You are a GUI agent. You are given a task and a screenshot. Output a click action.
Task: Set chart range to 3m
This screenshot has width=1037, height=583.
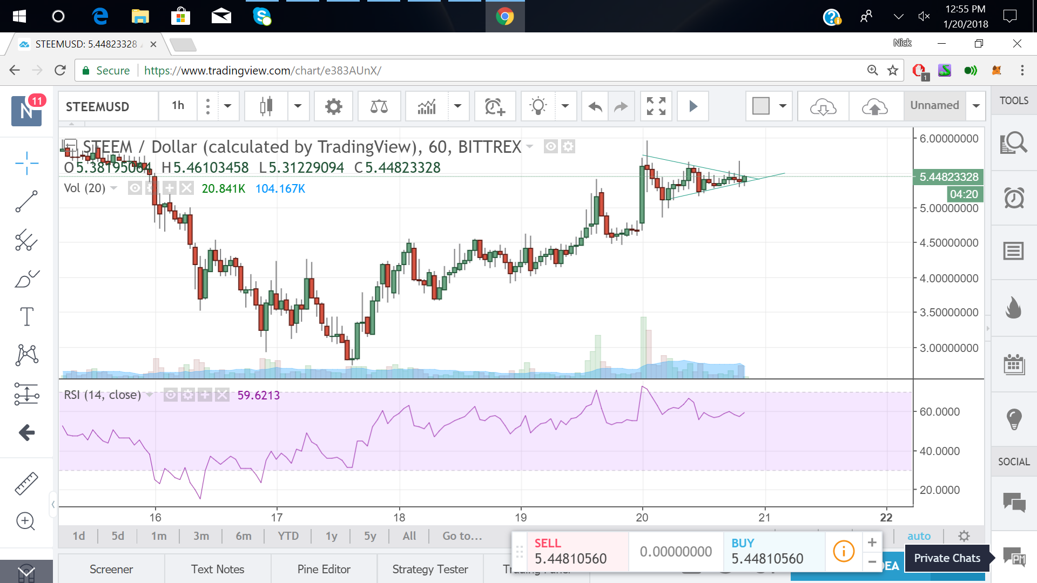click(x=201, y=536)
